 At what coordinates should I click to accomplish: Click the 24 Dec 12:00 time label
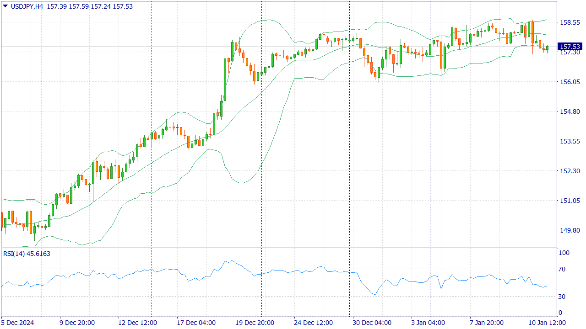pos(314,323)
